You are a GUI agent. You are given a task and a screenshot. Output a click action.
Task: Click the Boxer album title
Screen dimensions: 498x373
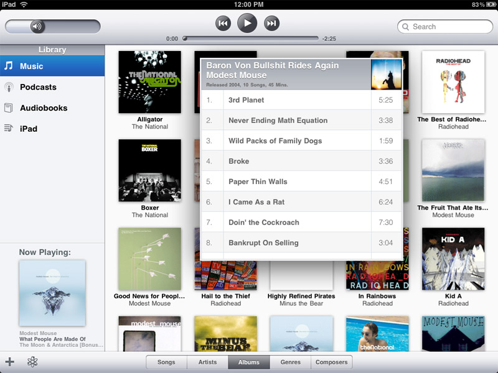[150, 208]
